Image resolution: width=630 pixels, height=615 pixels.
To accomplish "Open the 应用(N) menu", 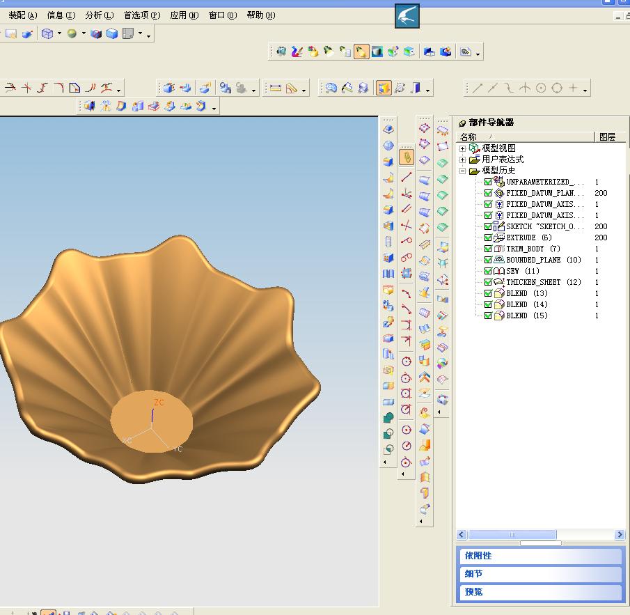I will click(184, 15).
